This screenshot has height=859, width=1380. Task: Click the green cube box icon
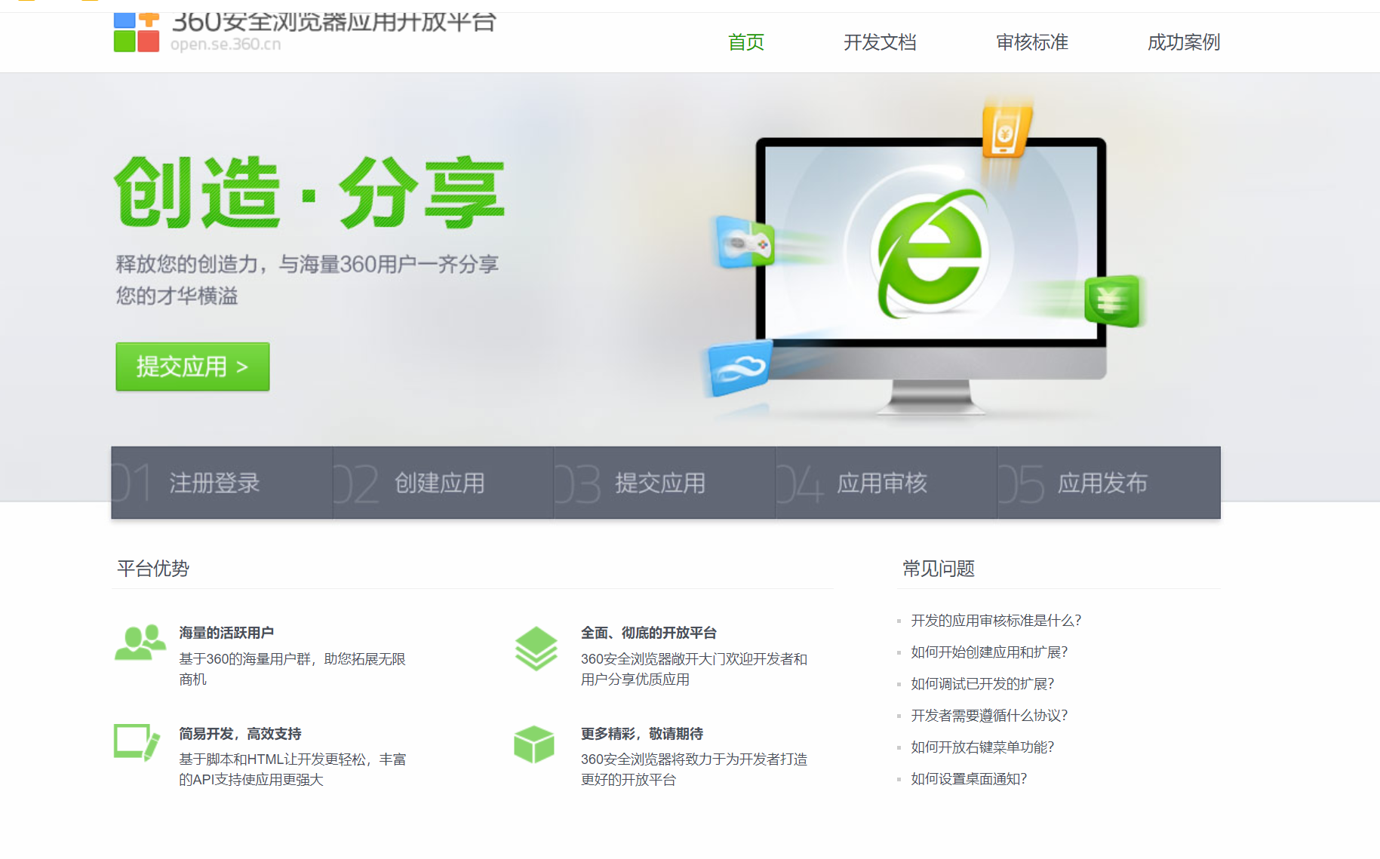(534, 744)
